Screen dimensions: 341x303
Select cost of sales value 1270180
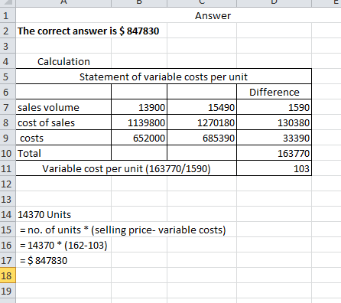(202, 122)
